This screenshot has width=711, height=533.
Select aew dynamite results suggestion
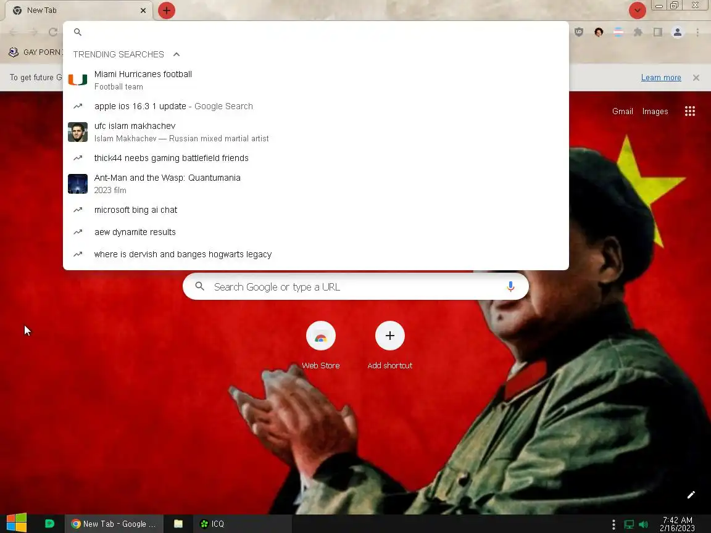pyautogui.click(x=315, y=232)
